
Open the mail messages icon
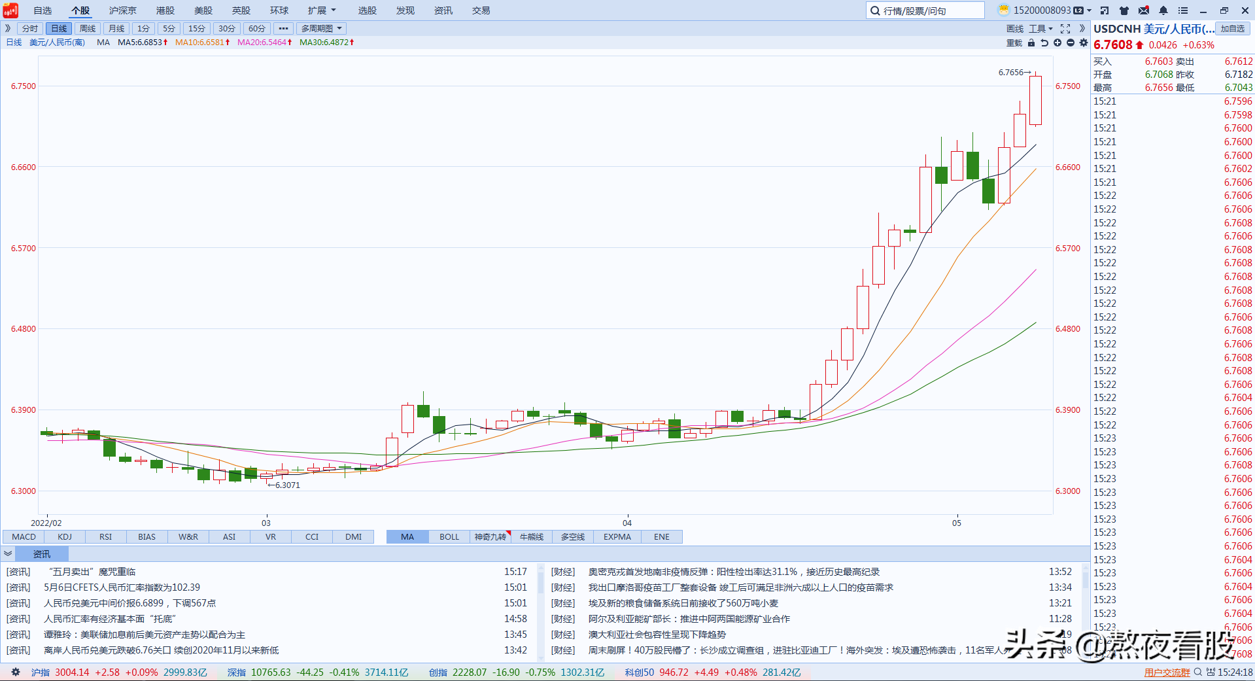(1144, 10)
